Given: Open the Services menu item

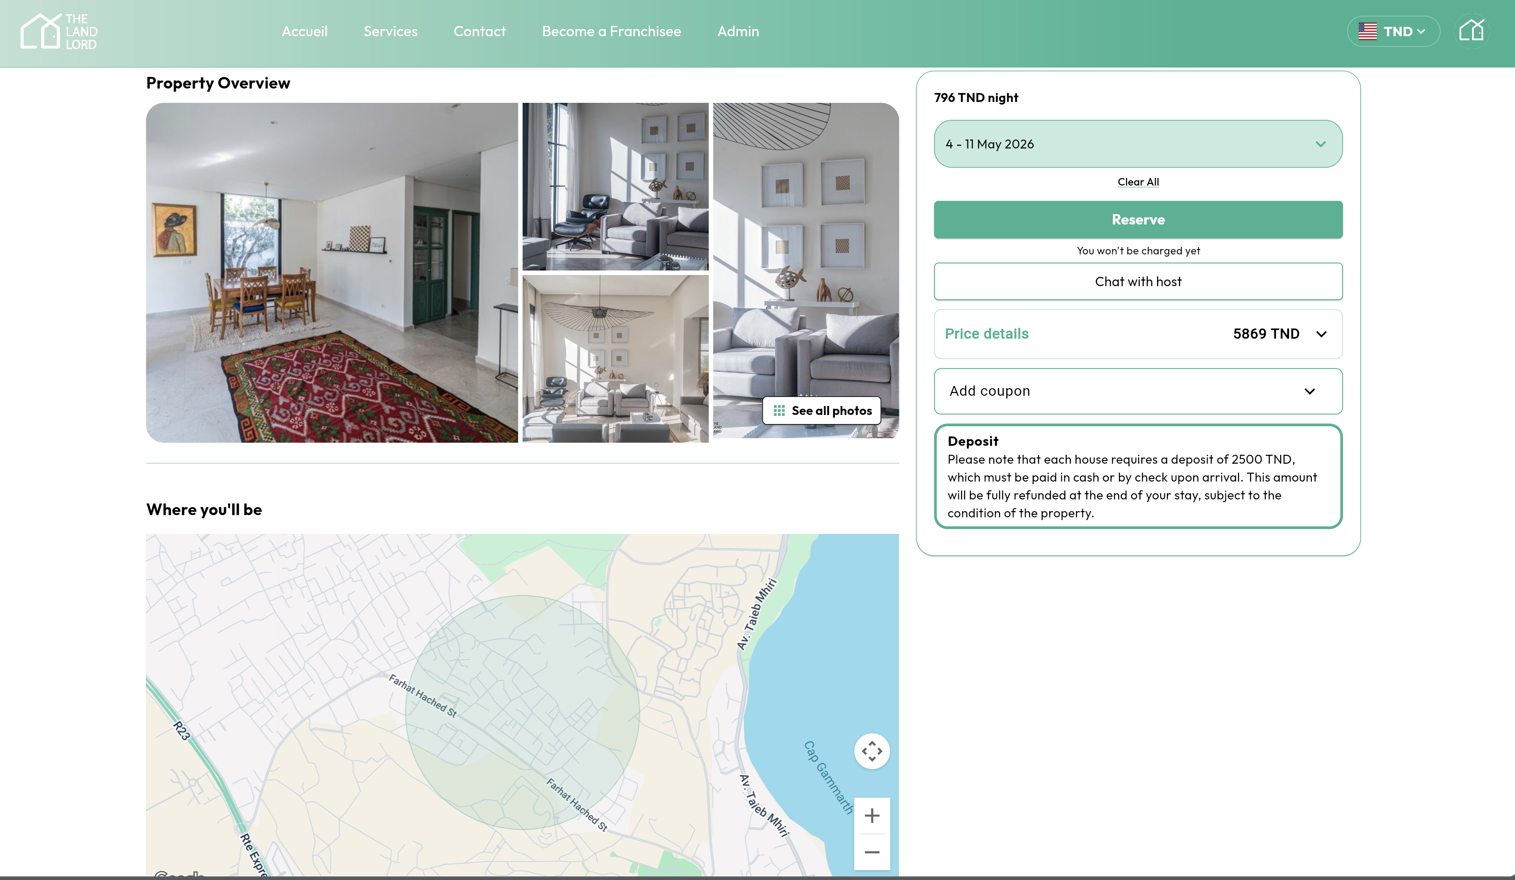Looking at the screenshot, I should [390, 31].
